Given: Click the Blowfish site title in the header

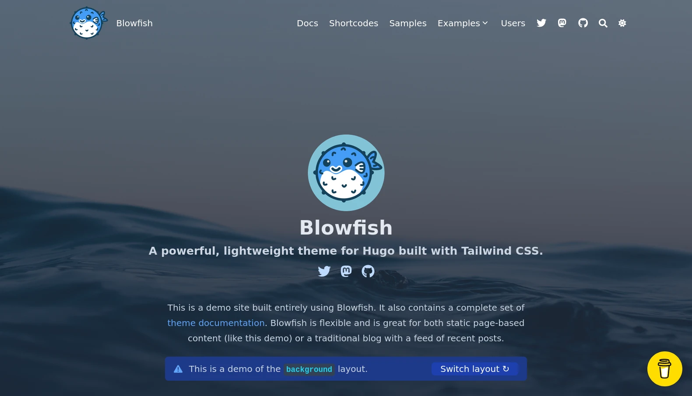Looking at the screenshot, I should [134, 23].
